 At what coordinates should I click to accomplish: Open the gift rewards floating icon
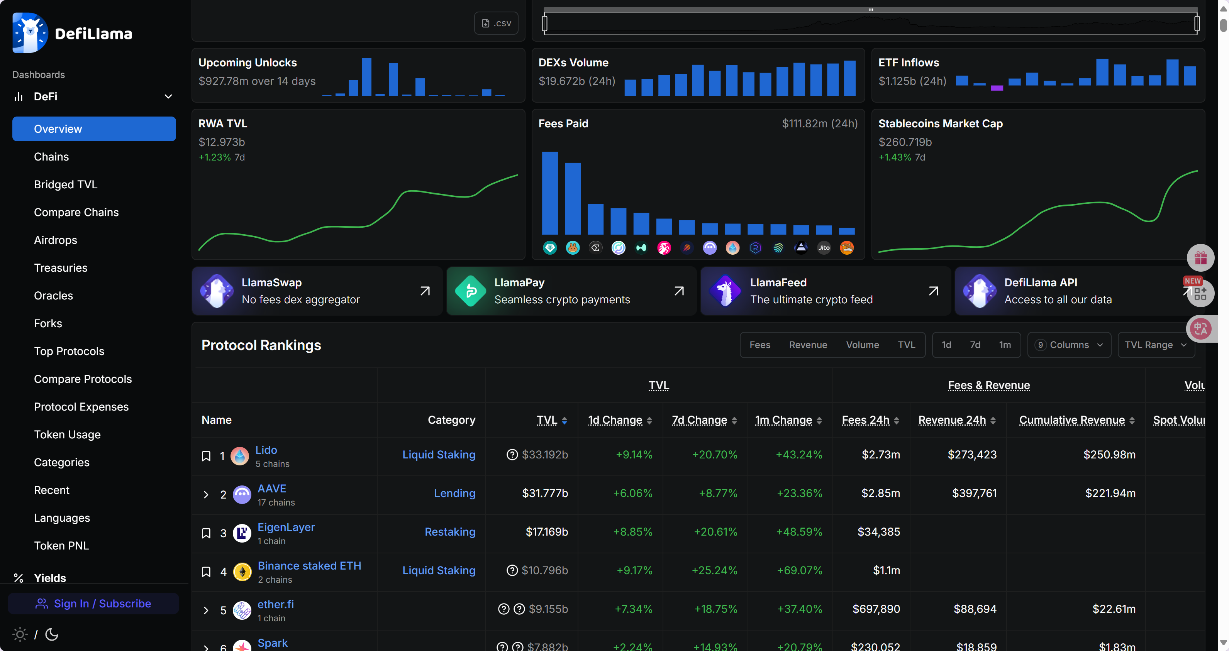pyautogui.click(x=1200, y=258)
